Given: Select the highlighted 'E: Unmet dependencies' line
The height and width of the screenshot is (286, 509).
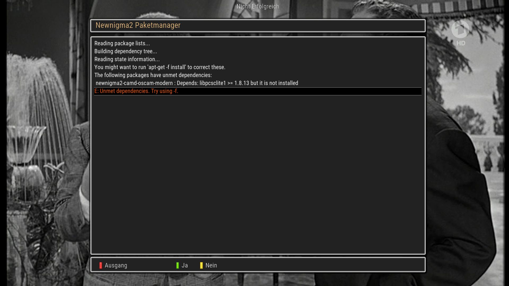Looking at the screenshot, I should [x=258, y=91].
